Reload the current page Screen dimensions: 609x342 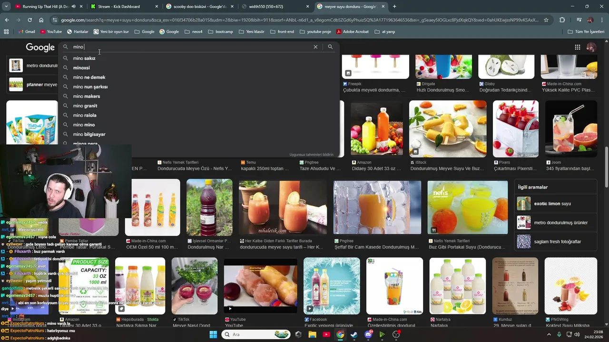tap(29, 20)
